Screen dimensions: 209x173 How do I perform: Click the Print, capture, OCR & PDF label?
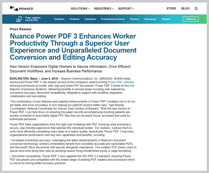tap(33, 19)
